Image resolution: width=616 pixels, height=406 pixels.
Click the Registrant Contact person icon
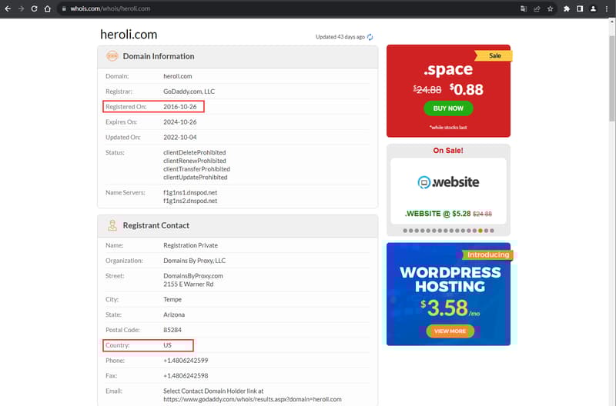pos(112,225)
